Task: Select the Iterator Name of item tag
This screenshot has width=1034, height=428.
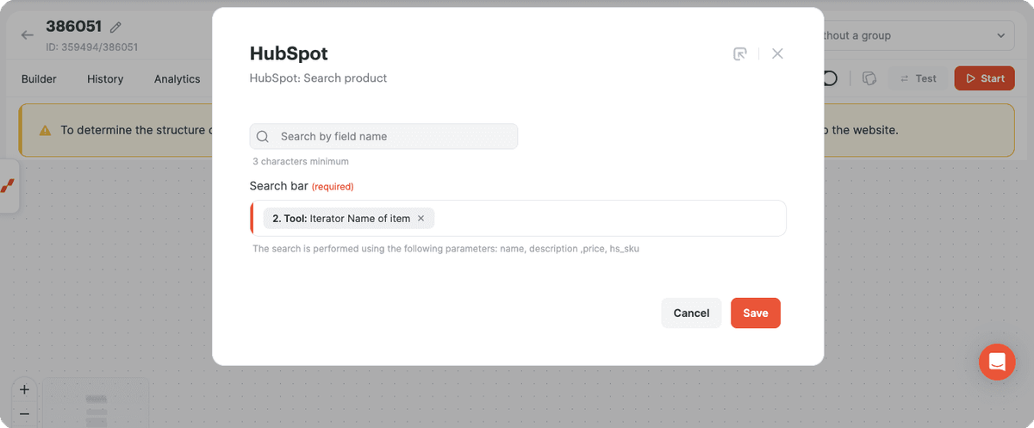Action: pos(349,219)
